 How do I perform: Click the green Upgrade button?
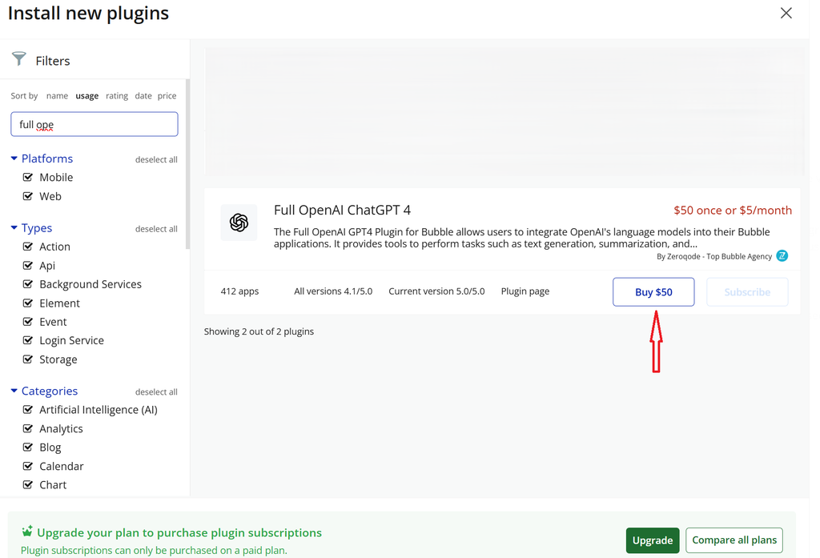tap(652, 540)
